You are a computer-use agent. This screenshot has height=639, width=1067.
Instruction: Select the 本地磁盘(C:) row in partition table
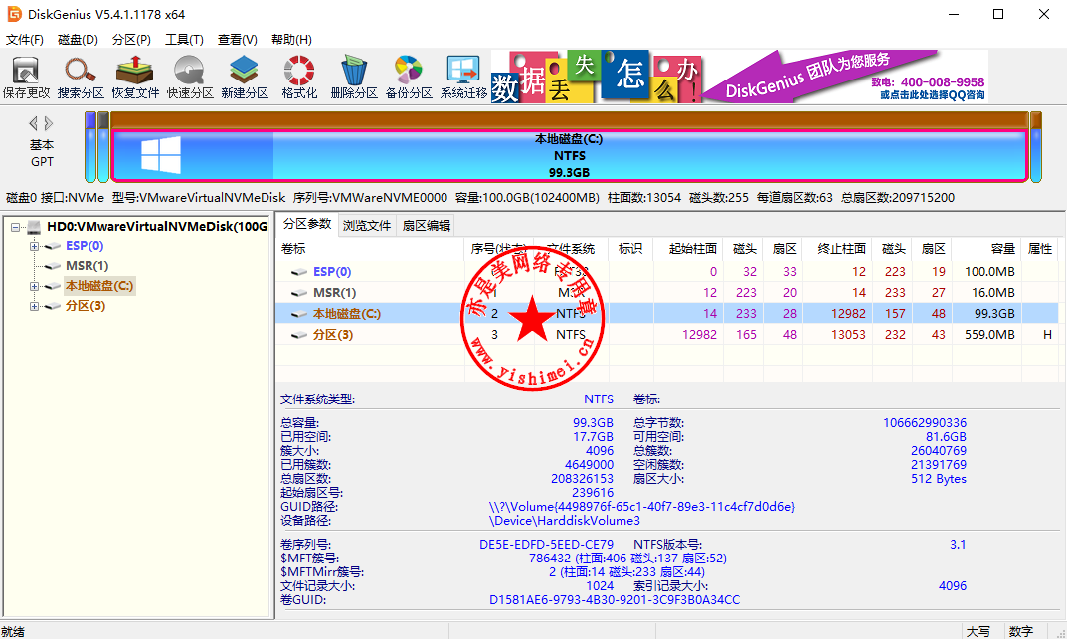pyautogui.click(x=667, y=314)
